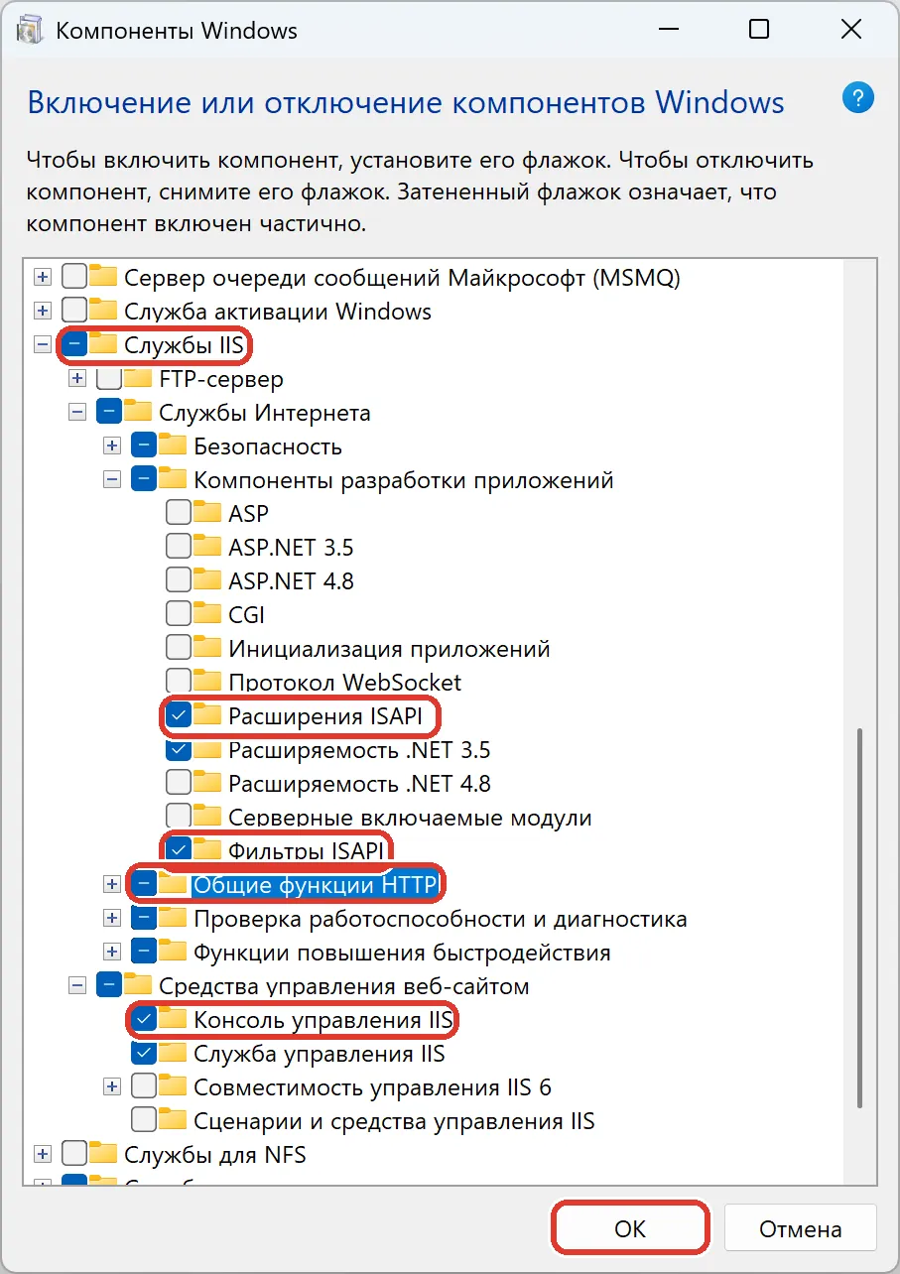Select the Безопасность label
The height and width of the screenshot is (1274, 900).
click(268, 446)
